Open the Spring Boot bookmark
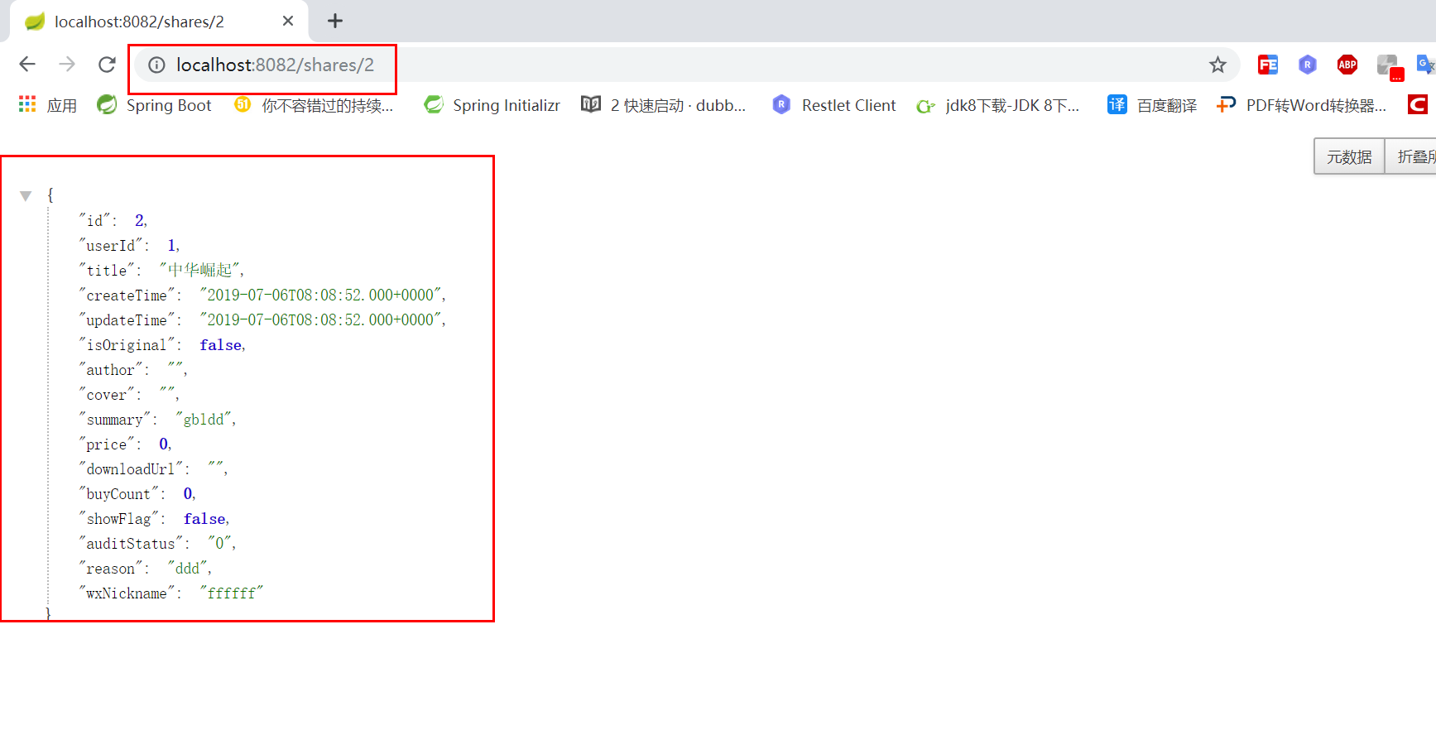Screen dimensions: 1436x730 [154, 105]
